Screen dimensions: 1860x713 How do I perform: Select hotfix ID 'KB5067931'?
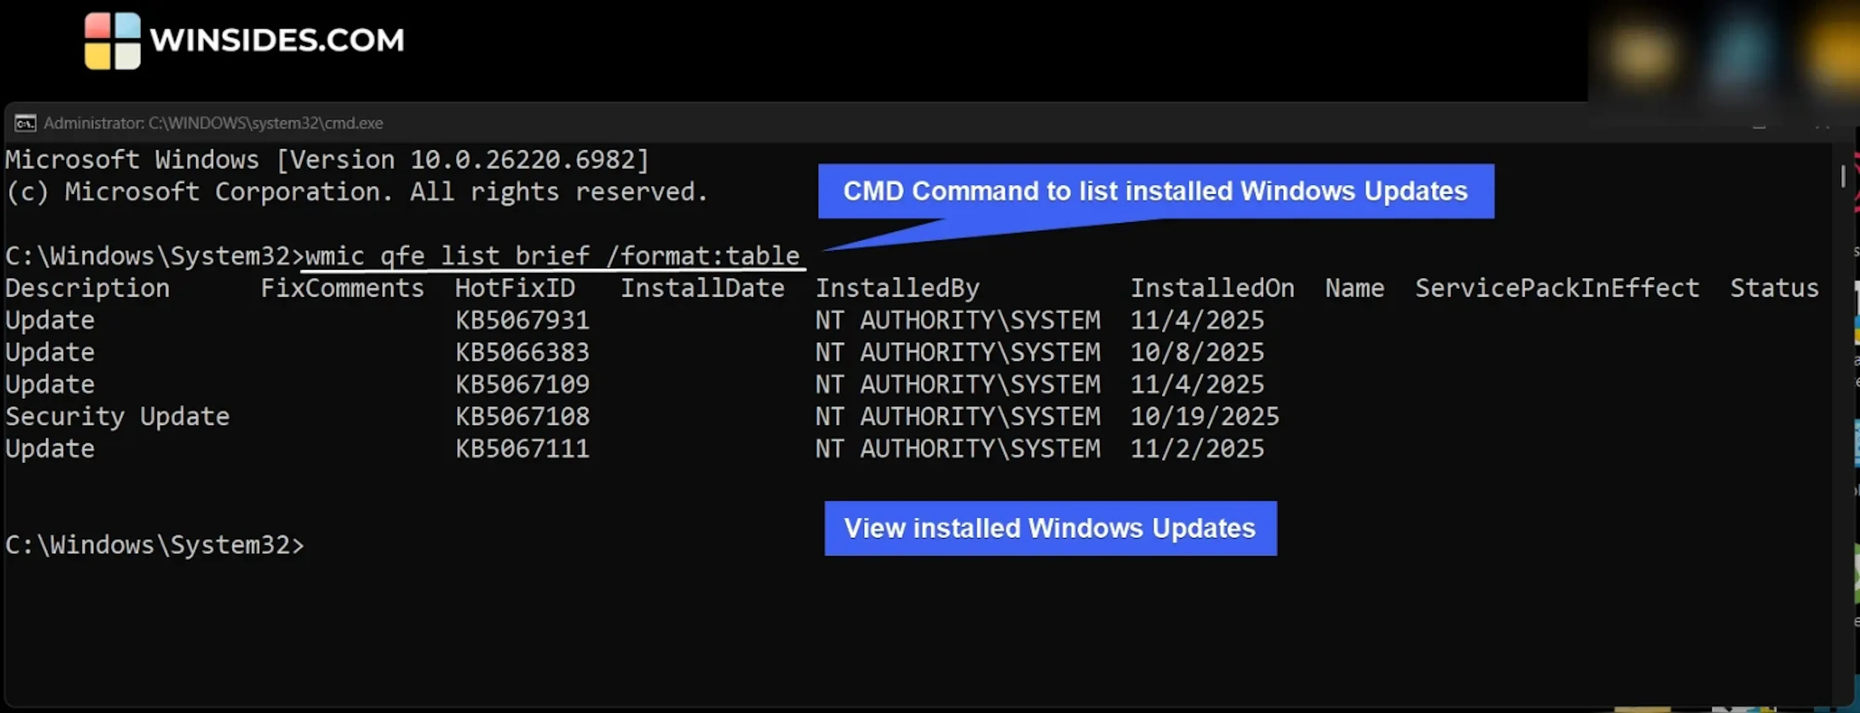pos(522,320)
